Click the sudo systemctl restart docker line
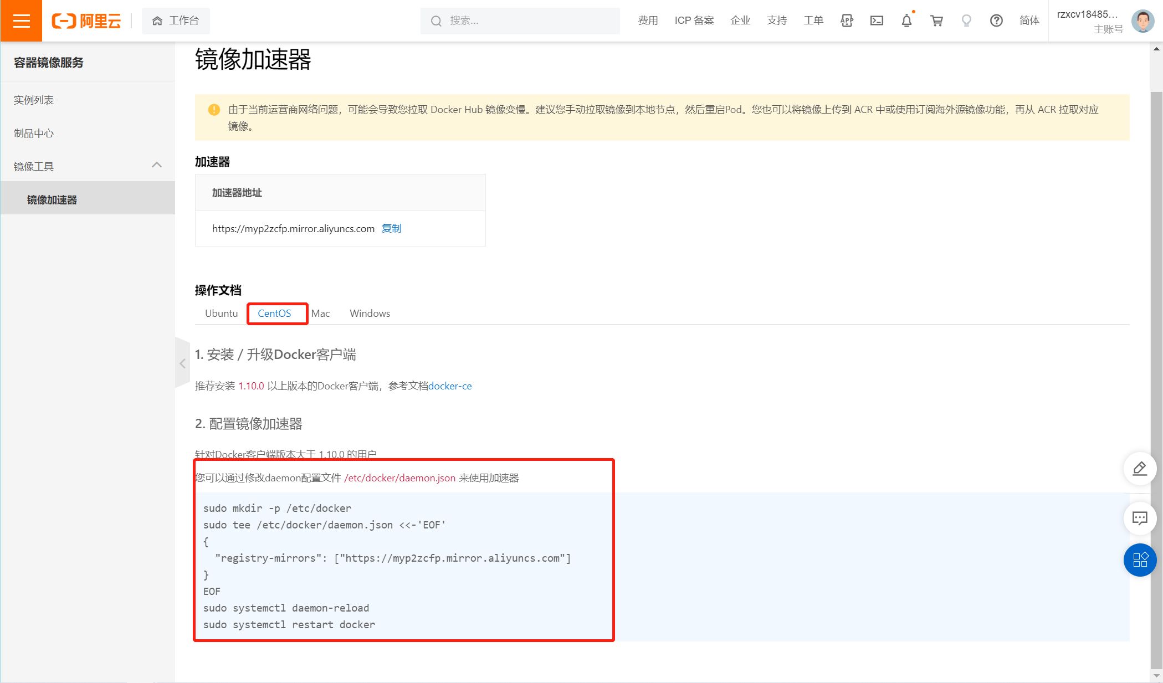 click(x=289, y=625)
